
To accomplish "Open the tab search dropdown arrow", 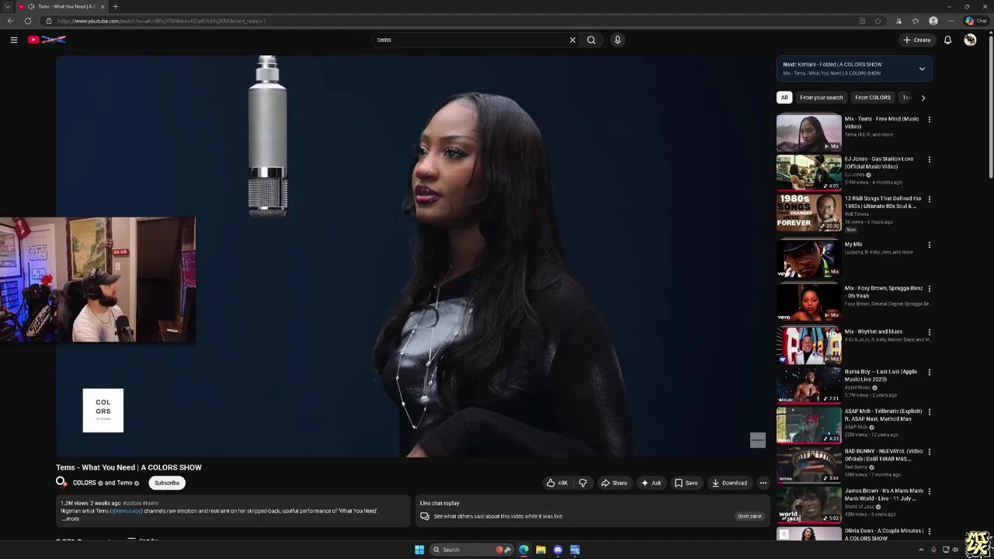I will pyautogui.click(x=8, y=6).
